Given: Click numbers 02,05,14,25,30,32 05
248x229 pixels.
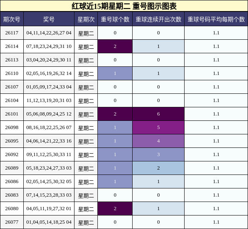Looking at the screenshot, I should [49, 181].
